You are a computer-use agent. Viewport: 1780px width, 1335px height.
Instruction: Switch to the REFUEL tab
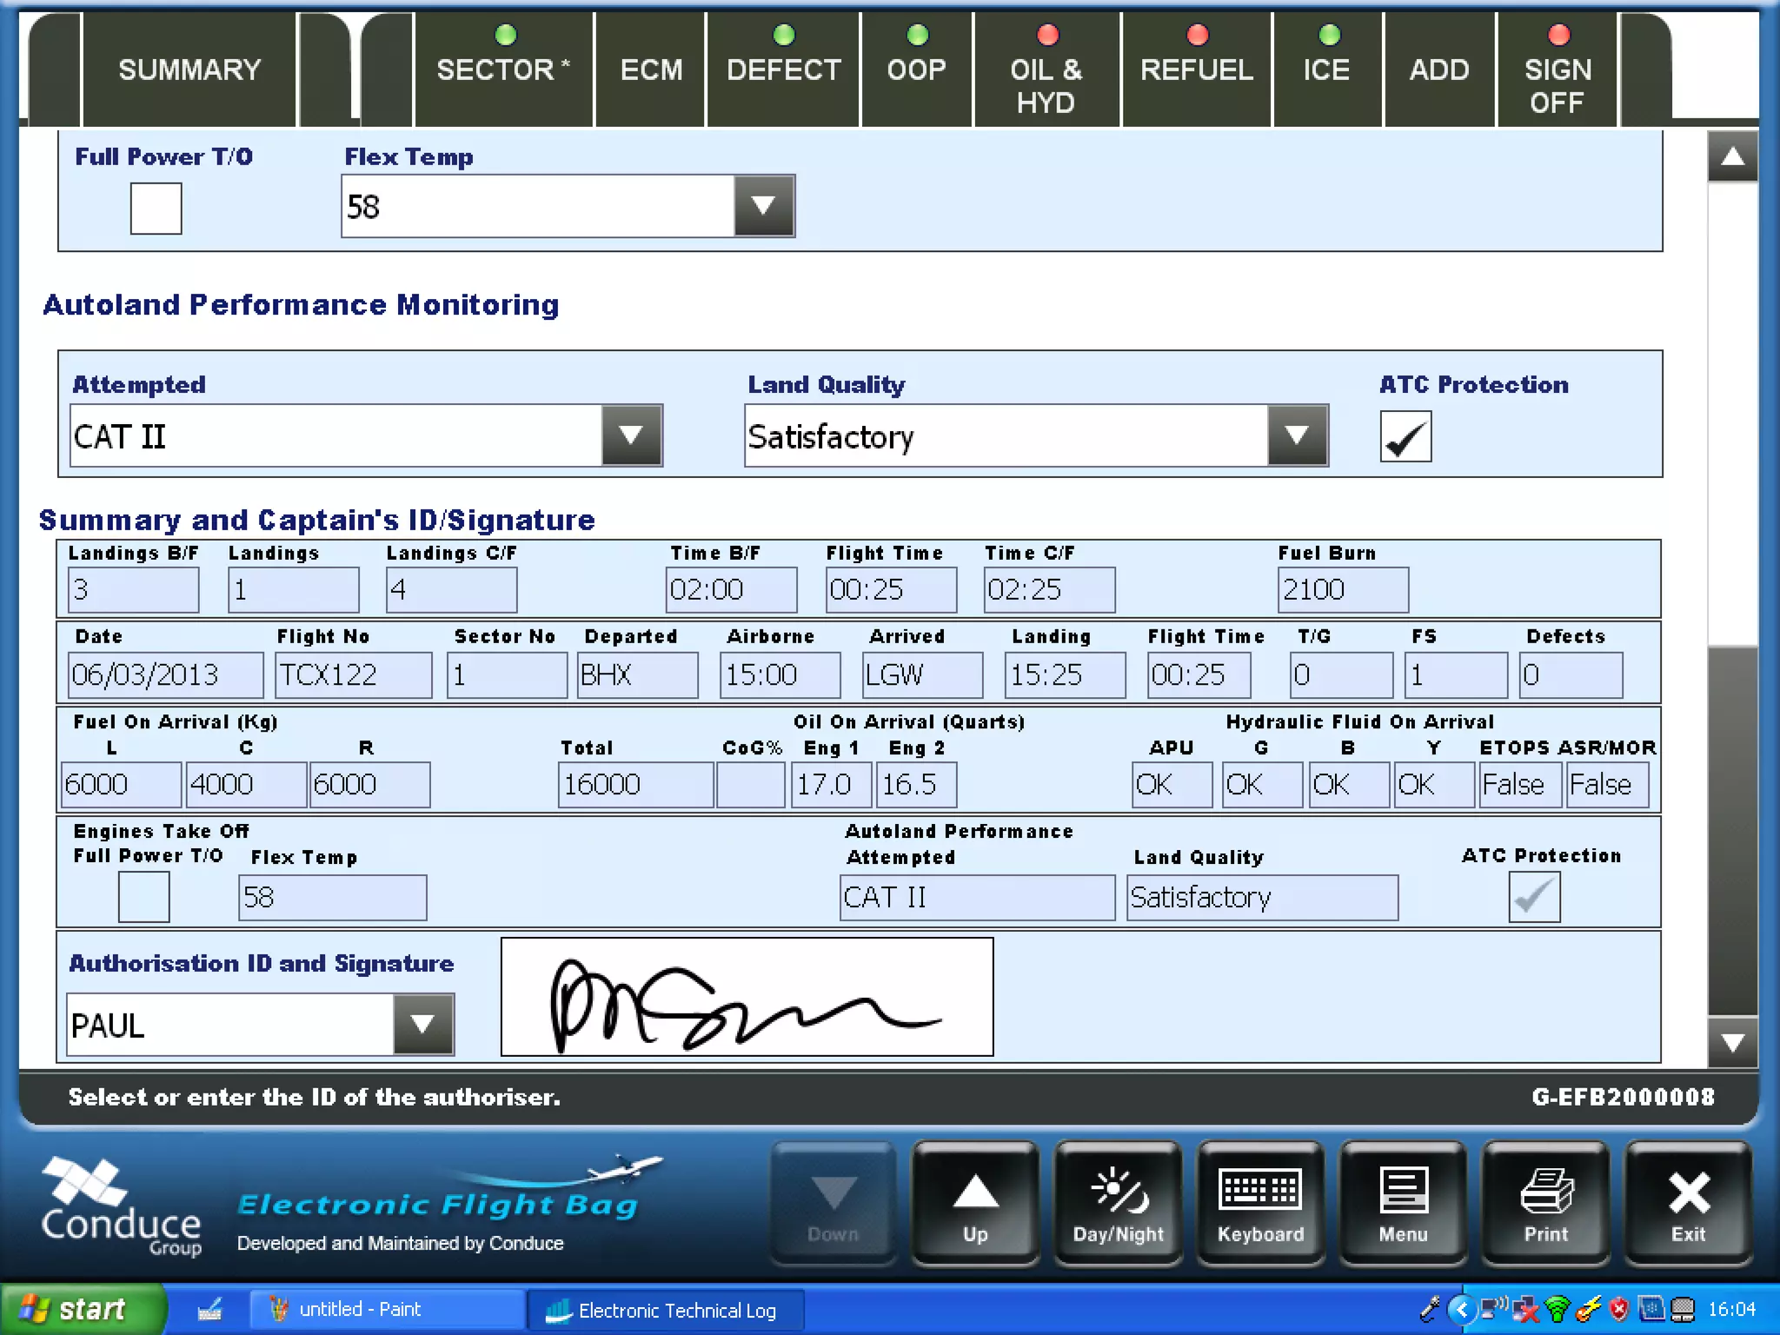click(1196, 70)
